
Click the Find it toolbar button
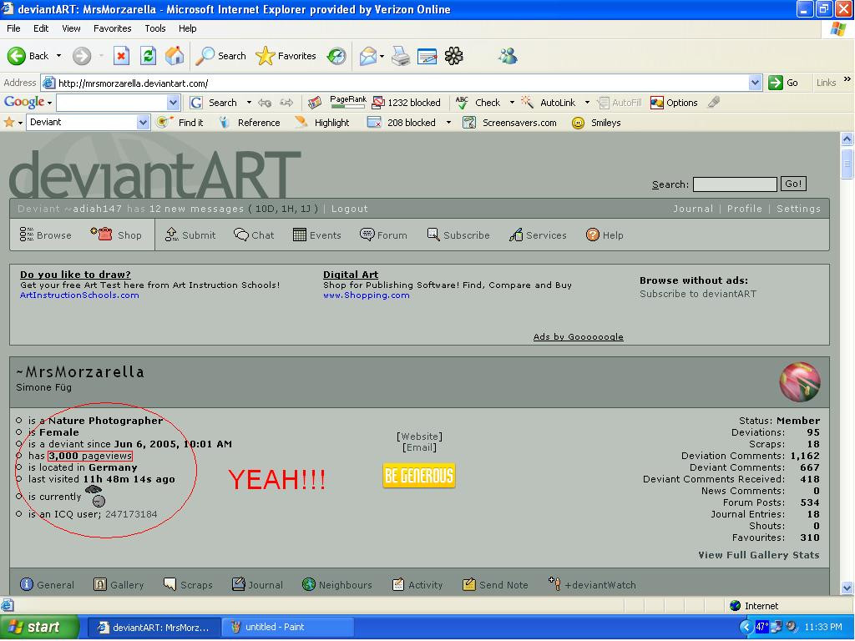point(180,123)
